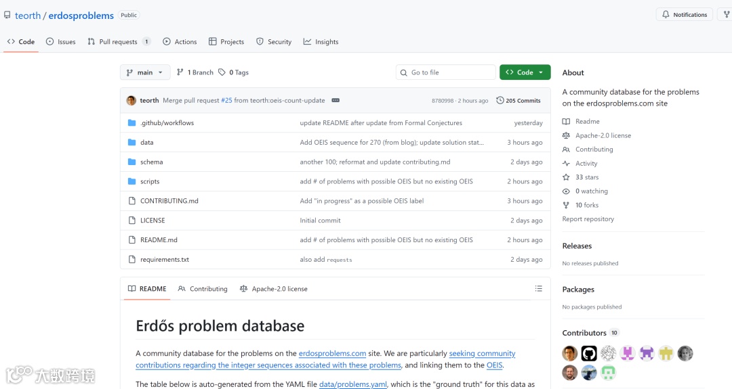
Task: Open the Notifications bell button
Action: 685,15
